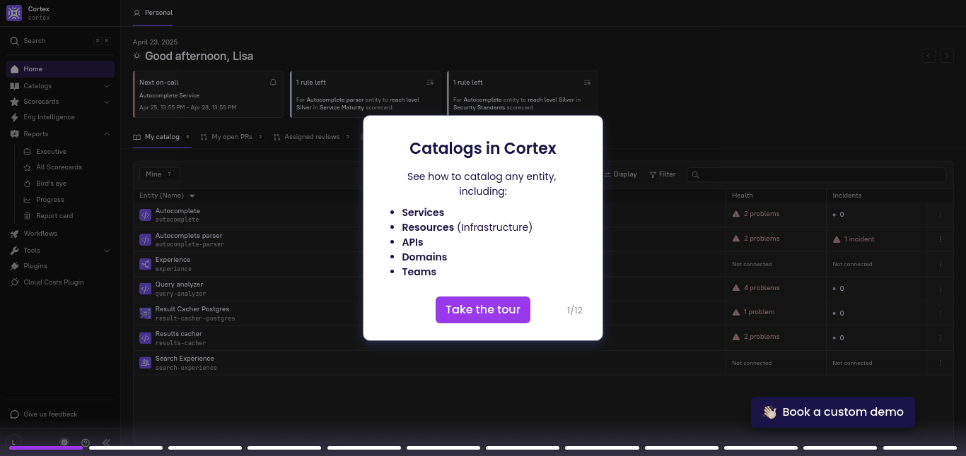Expand the Catalogs sidebar section
The width and height of the screenshot is (966, 456).
coord(107,86)
